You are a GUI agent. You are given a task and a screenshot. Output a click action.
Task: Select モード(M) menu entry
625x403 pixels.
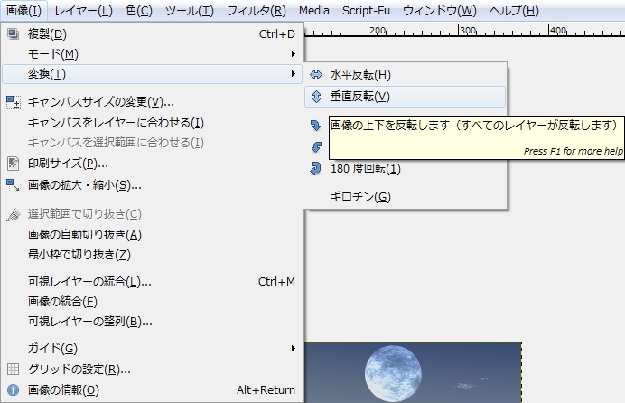point(152,54)
